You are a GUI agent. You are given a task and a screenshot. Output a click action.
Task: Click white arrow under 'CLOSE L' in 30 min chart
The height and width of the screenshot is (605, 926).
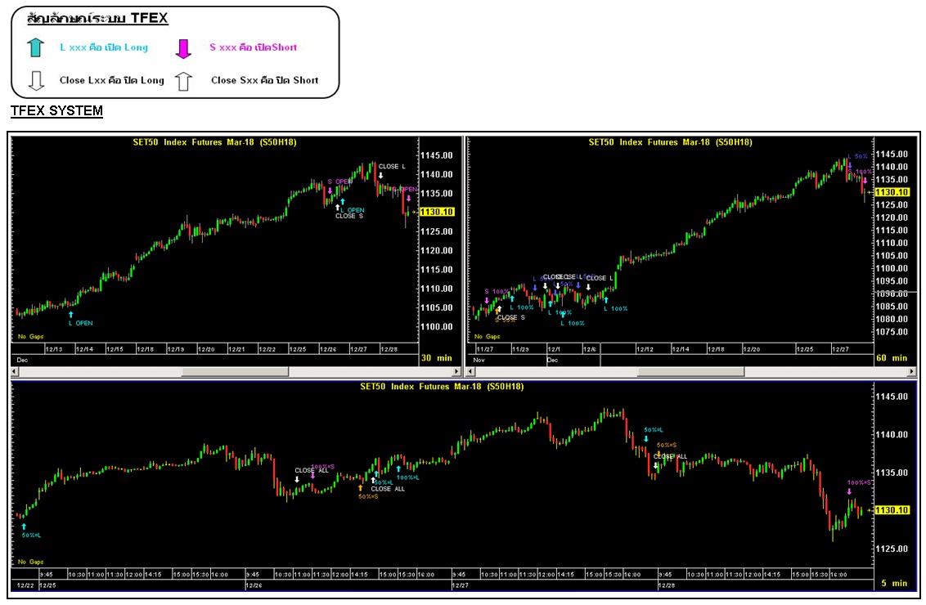click(x=381, y=175)
